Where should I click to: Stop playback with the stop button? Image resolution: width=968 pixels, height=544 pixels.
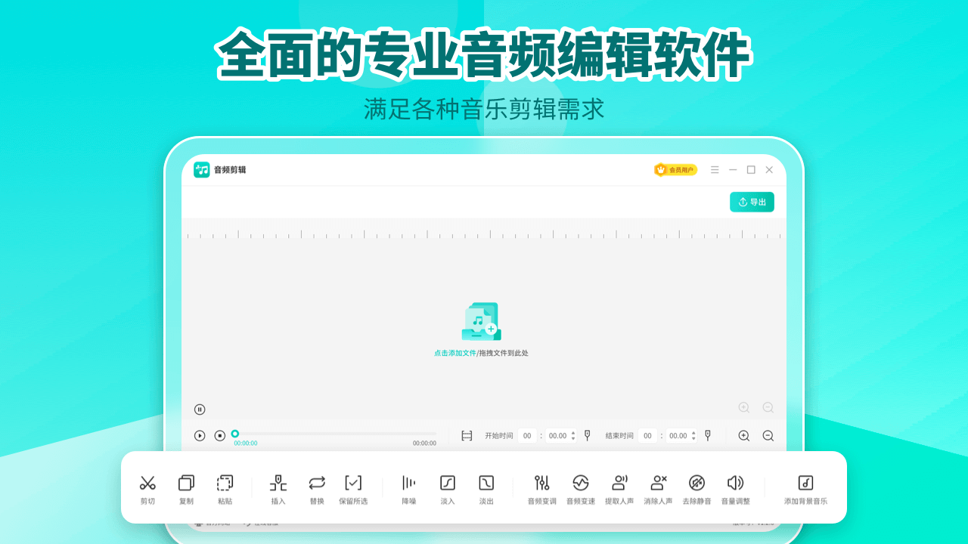pos(220,436)
